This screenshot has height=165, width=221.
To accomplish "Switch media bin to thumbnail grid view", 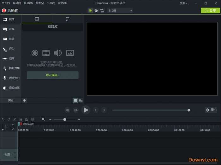I will coord(75,101).
